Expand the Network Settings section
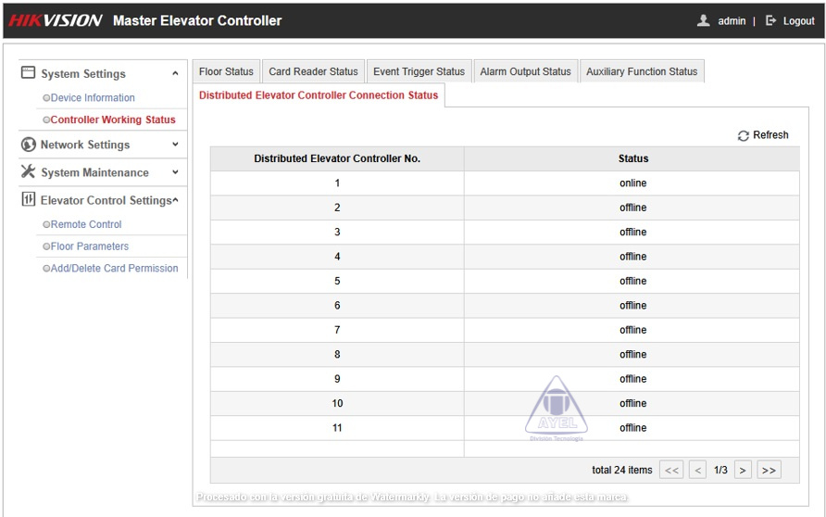Viewport: 826px width, 517px height. pyautogui.click(x=175, y=145)
